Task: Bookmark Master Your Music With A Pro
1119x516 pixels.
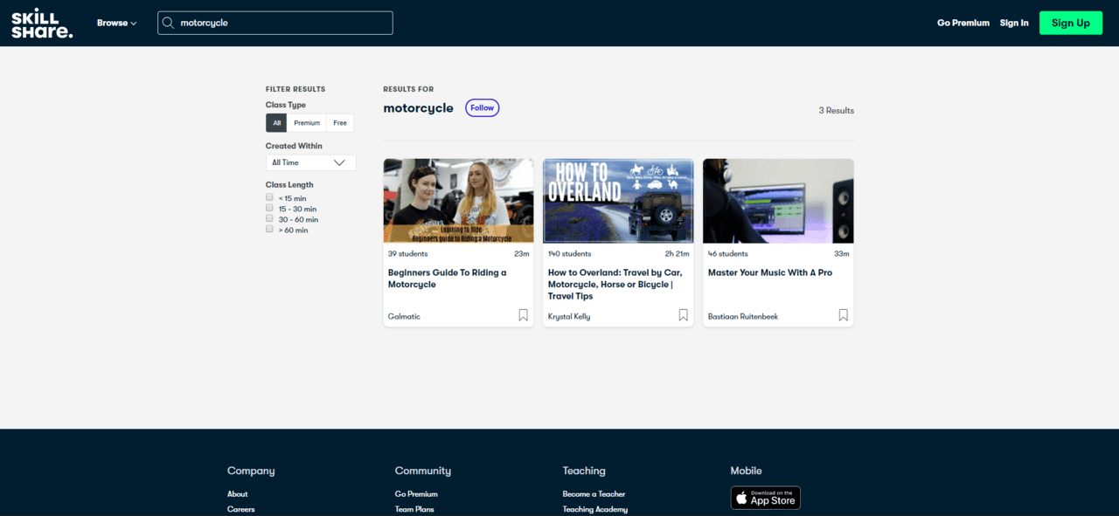Action: coord(843,315)
